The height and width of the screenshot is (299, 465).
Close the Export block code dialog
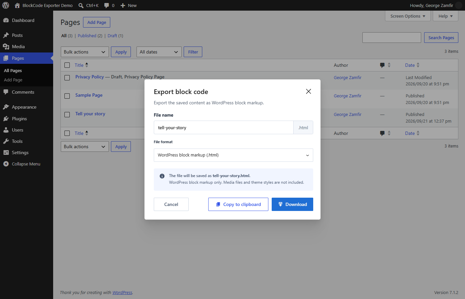click(x=309, y=91)
